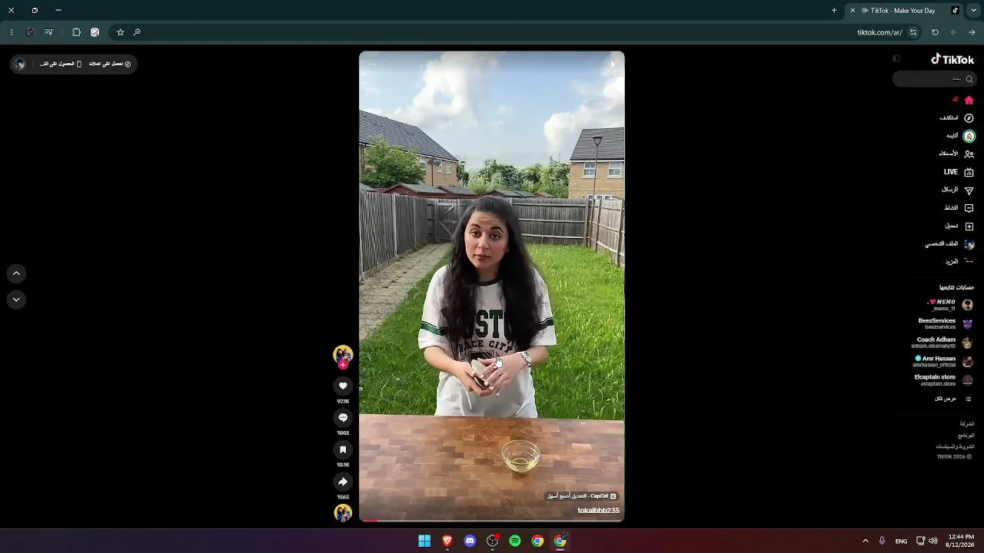Viewport: 984px width, 553px height.
Task: Follow the creator with the red plus badge
Action: (x=343, y=365)
